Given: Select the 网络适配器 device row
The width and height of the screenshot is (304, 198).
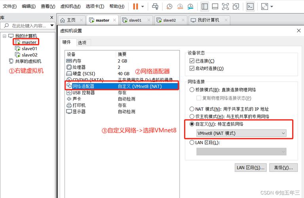Looking at the screenshot, I should 122,86.
